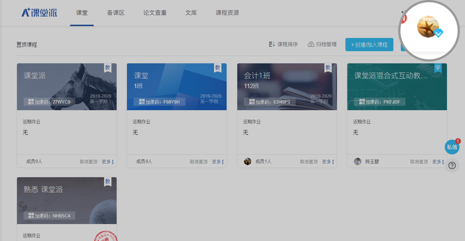
Task: Expand 更多 on the 课堂 1班 card
Action: 218,162
